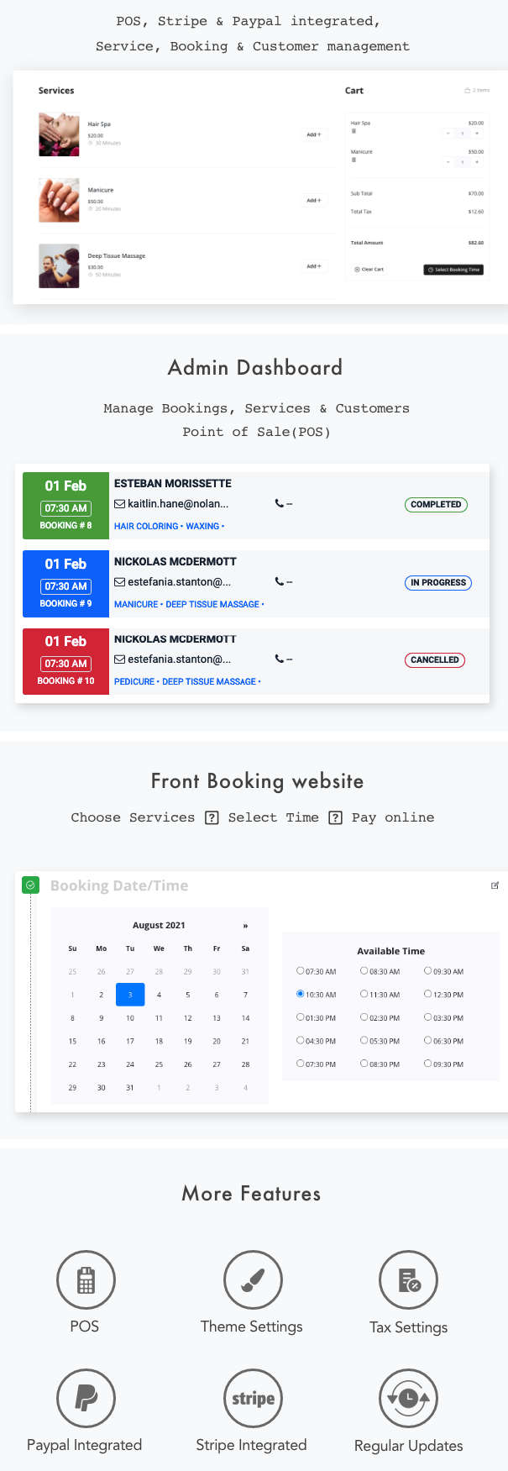This screenshot has height=1471, width=508.
Task: Click Clear Cart link
Action: click(369, 270)
